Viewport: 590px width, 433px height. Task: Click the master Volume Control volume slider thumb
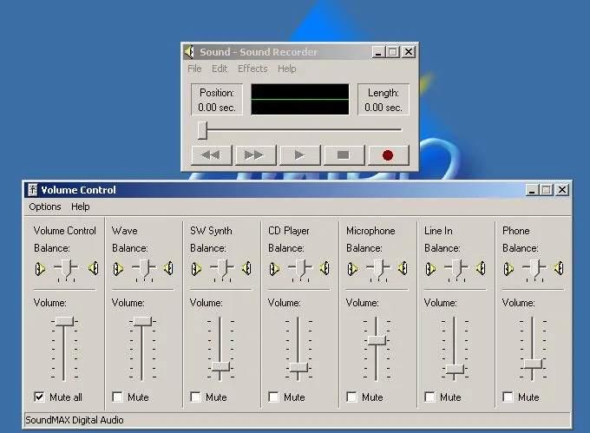point(64,321)
